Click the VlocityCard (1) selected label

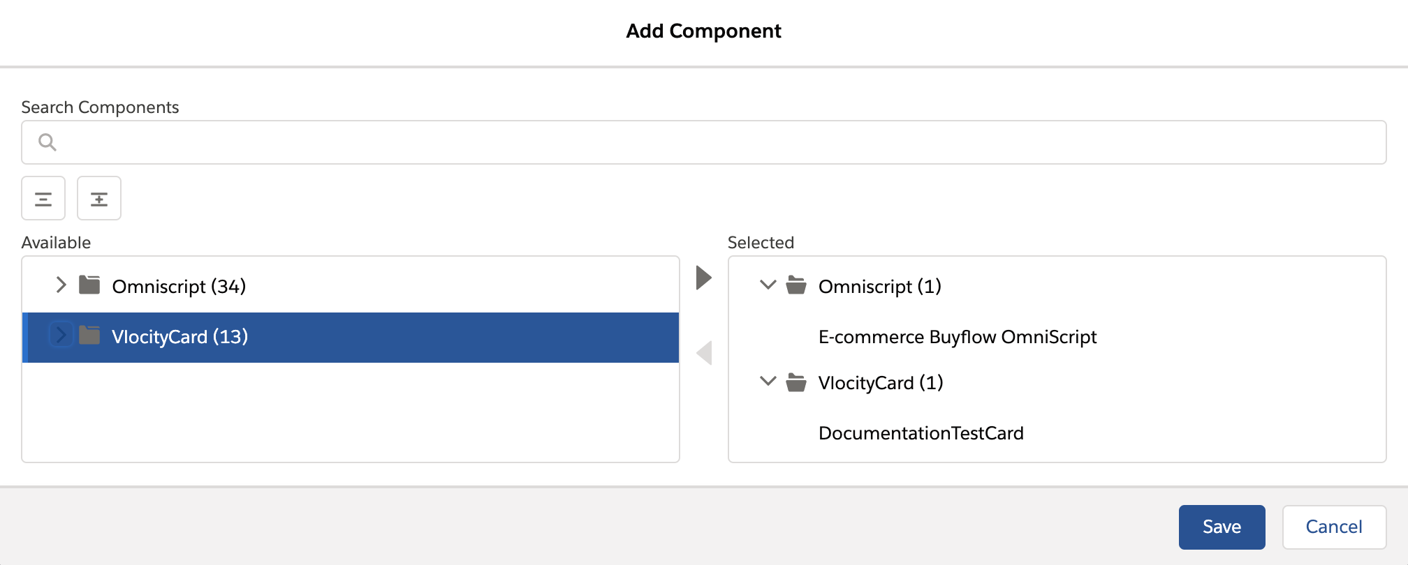tap(881, 383)
